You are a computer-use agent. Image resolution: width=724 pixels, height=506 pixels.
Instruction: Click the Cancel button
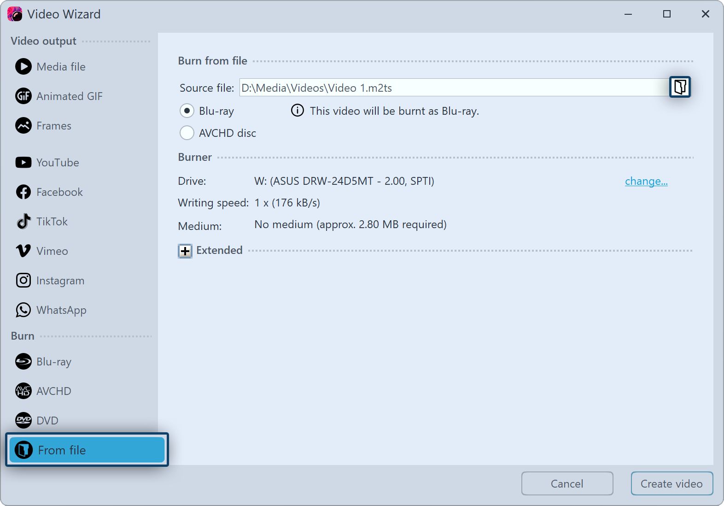[x=567, y=483]
